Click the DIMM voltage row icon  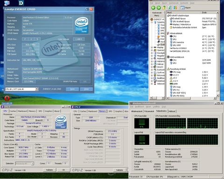click(x=171, y=84)
